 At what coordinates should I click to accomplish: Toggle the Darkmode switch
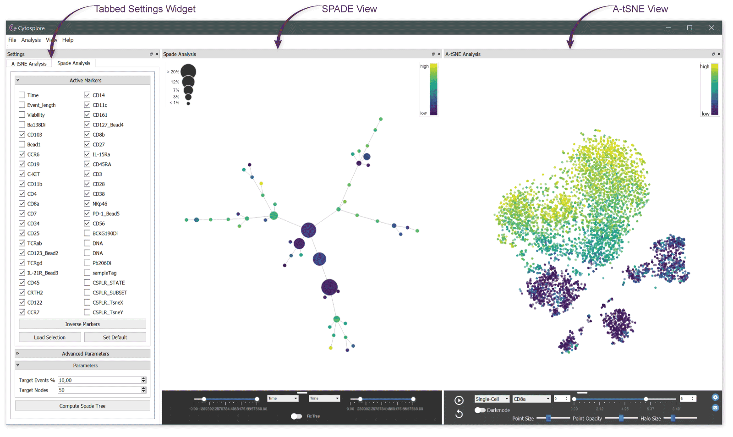(x=480, y=410)
